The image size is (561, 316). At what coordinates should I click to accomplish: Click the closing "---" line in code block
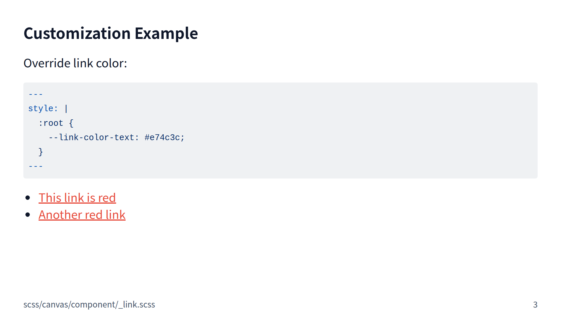point(36,166)
